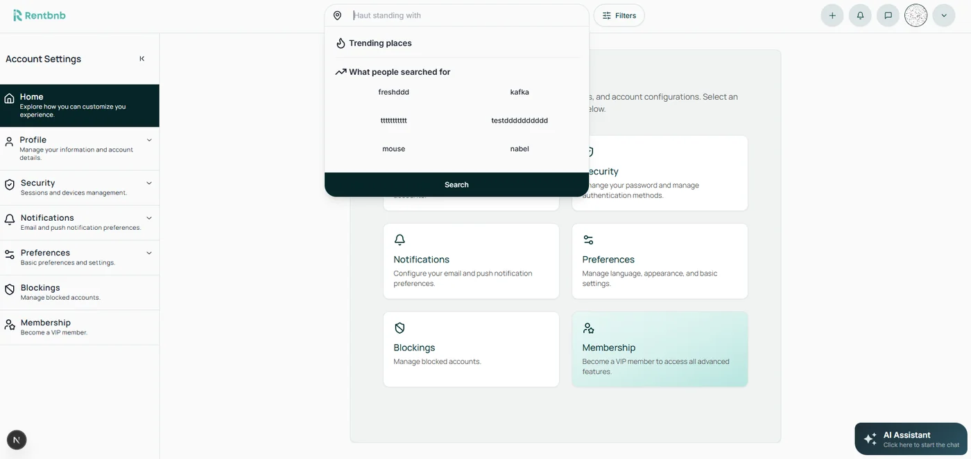Viewport: 971px width, 459px height.
Task: Click the plus icon in top bar
Action: 832,15
